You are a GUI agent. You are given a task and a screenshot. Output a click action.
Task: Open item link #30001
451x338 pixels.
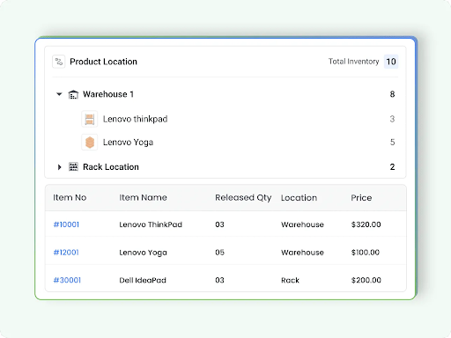[67, 280]
